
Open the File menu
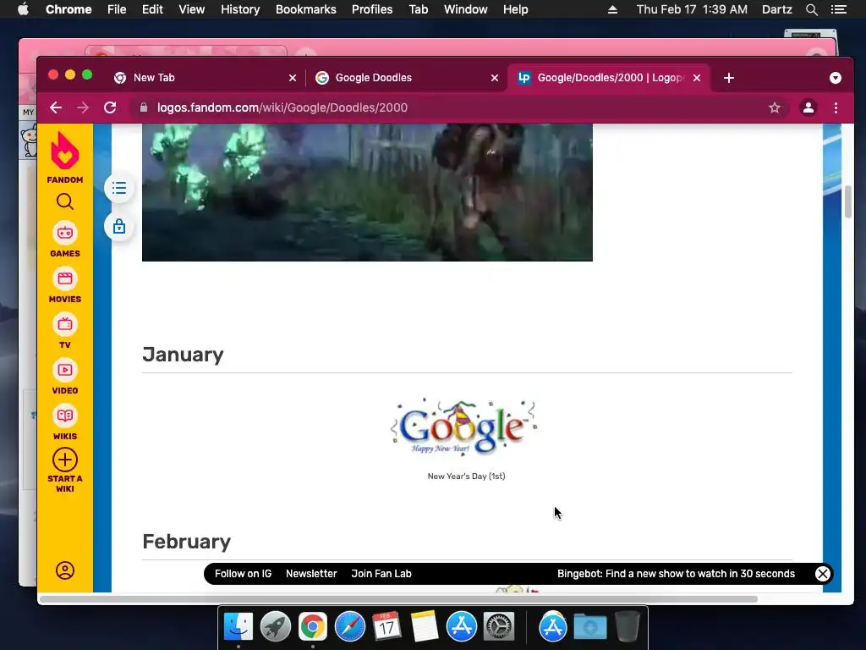117,9
